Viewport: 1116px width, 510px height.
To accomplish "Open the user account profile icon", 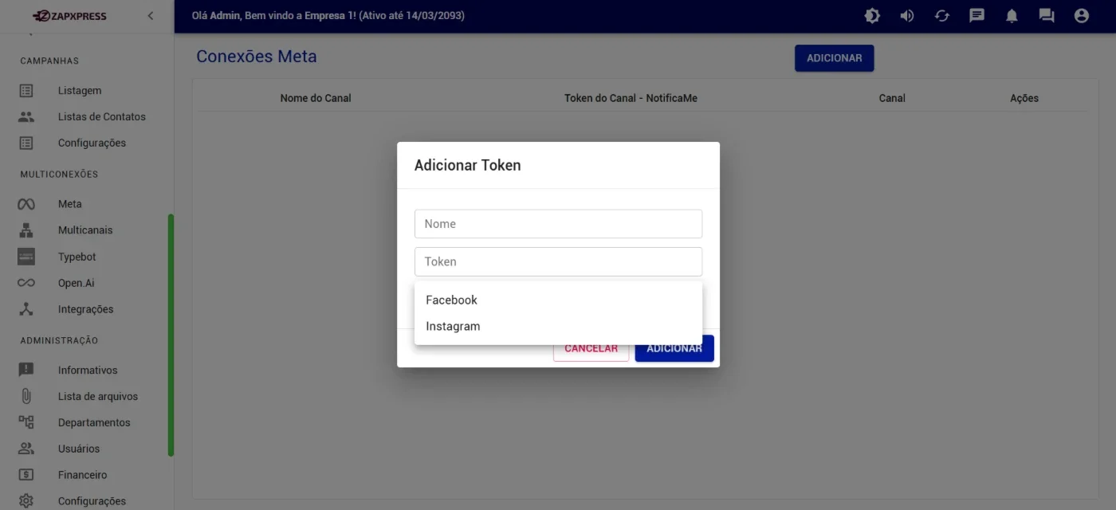I will tap(1082, 15).
